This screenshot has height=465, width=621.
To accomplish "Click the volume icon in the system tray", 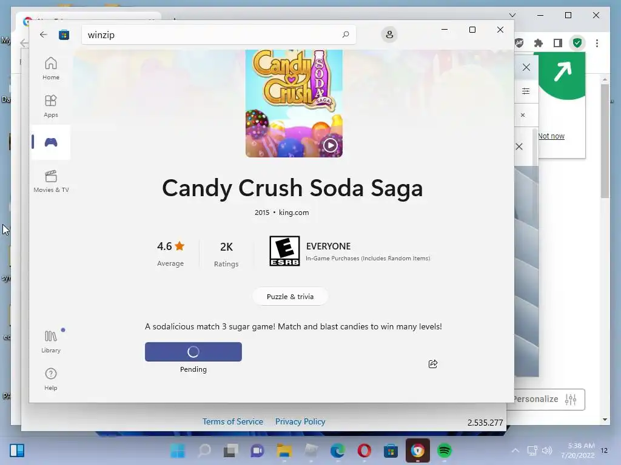I will pos(546,450).
